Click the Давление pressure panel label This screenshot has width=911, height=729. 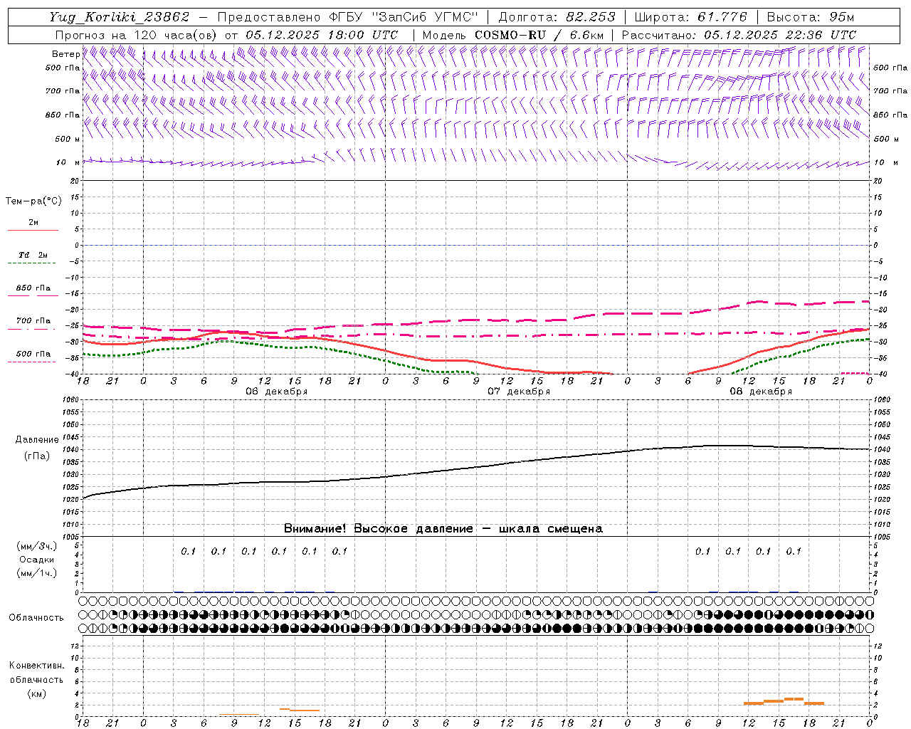pyautogui.click(x=37, y=440)
